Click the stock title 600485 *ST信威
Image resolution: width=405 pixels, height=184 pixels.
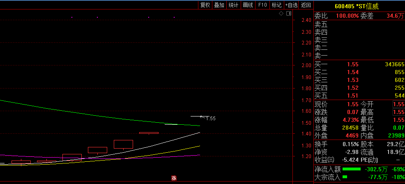(357, 7)
